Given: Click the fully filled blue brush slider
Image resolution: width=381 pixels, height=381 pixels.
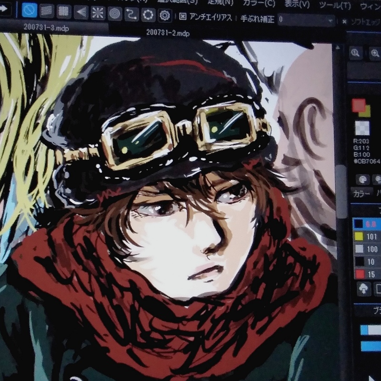Looking at the screenshot, I should coord(371,346).
